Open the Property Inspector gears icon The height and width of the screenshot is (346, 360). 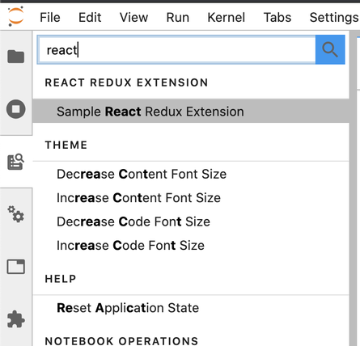coord(16,214)
